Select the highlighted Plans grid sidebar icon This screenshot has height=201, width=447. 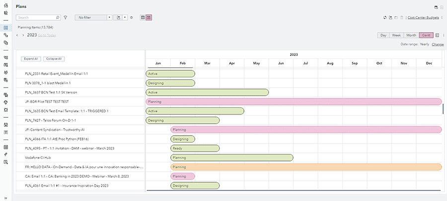(6, 28)
